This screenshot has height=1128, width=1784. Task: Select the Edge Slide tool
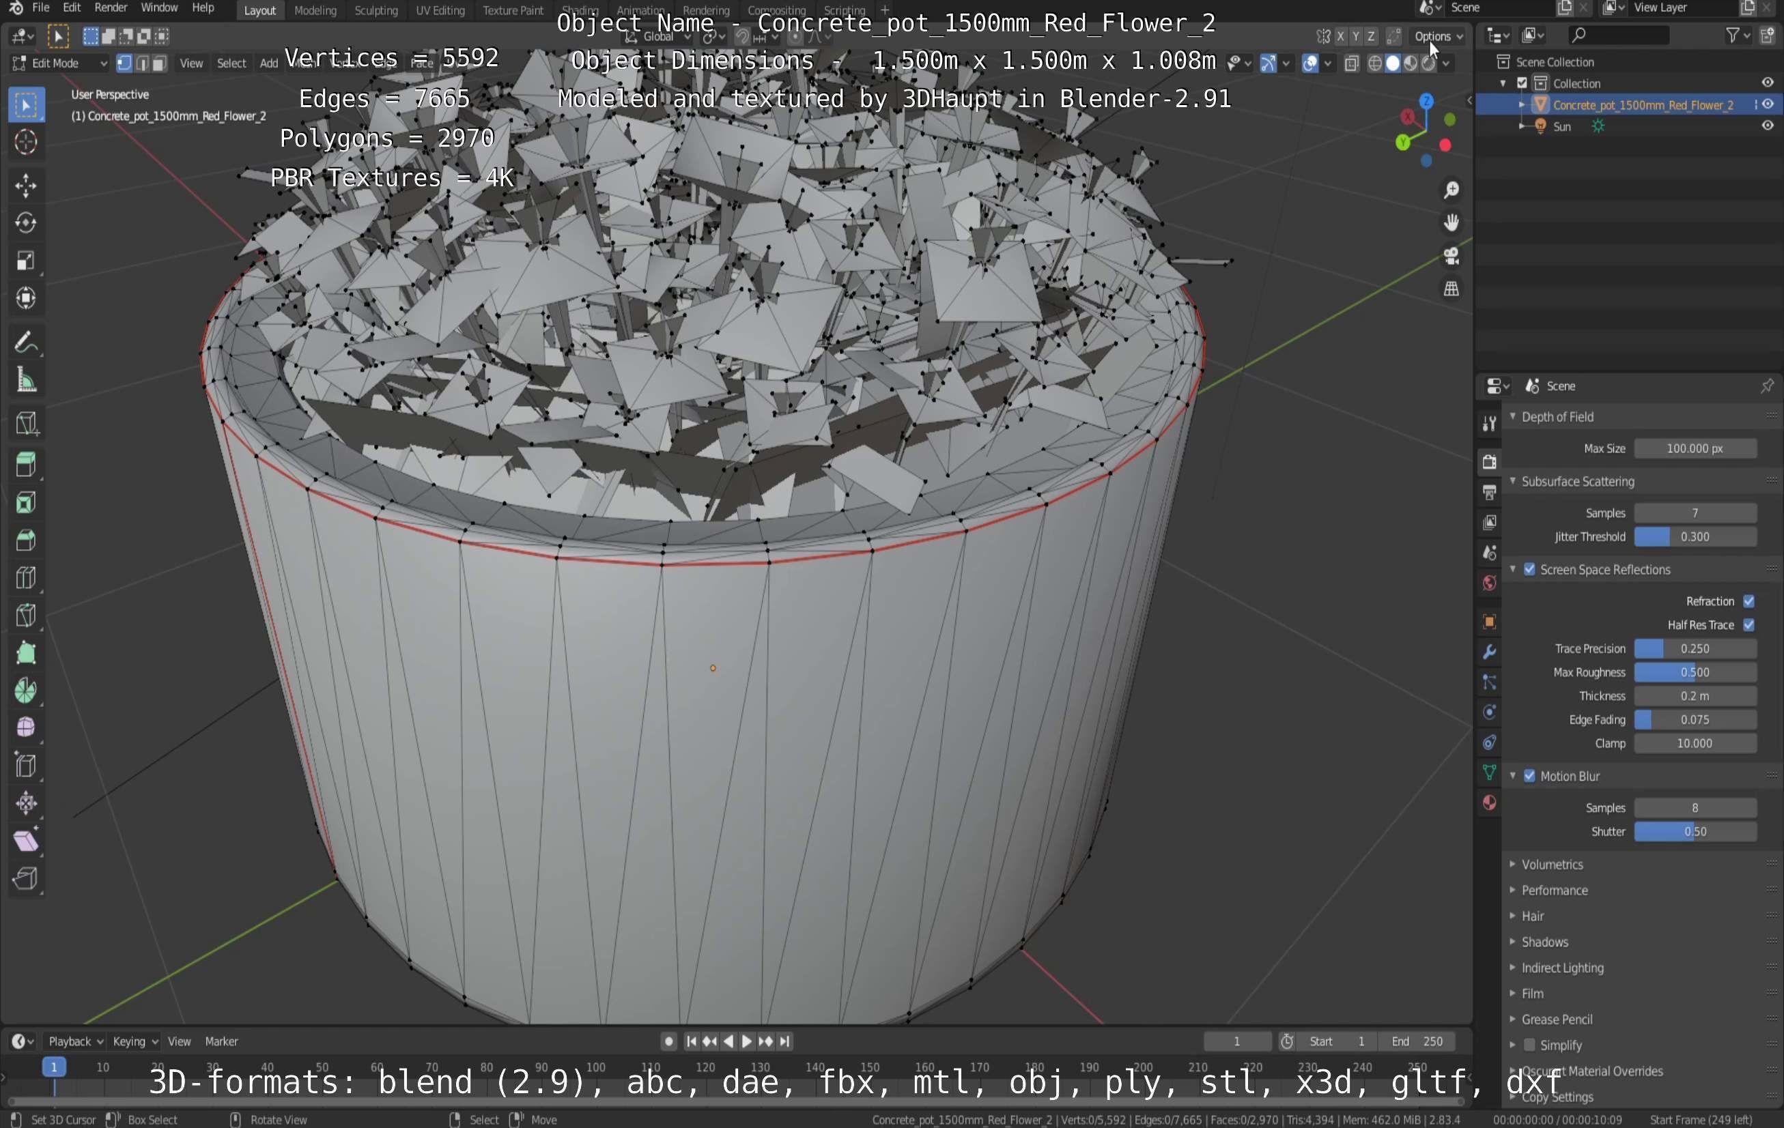click(x=26, y=766)
